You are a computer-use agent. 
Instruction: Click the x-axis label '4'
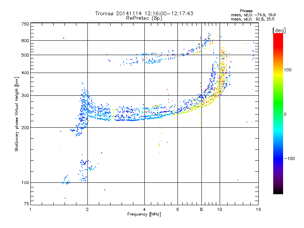pyautogui.click(x=144, y=209)
